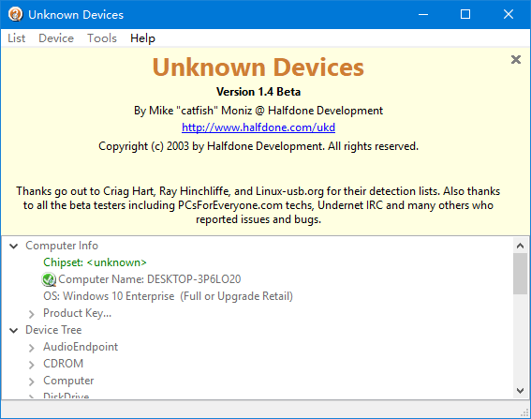Click the vertical scrollbar thumb

pos(520,274)
